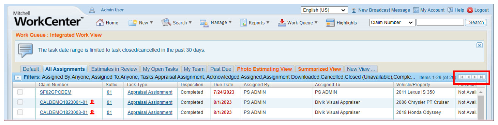Log out with the red Logout icon
498x125 pixels.
(470, 10)
